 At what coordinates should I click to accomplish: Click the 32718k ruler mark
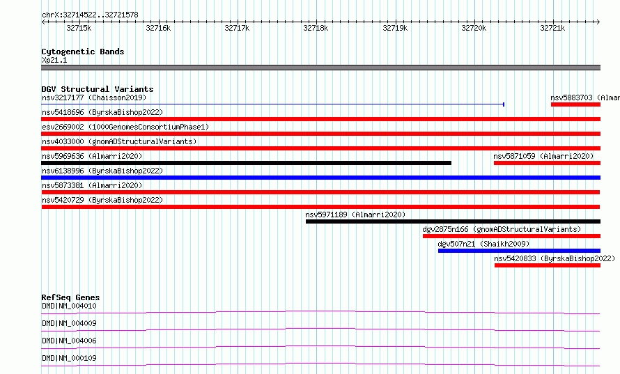(x=316, y=28)
